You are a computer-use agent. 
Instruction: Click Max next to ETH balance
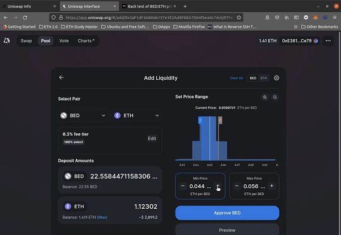pos(102,217)
